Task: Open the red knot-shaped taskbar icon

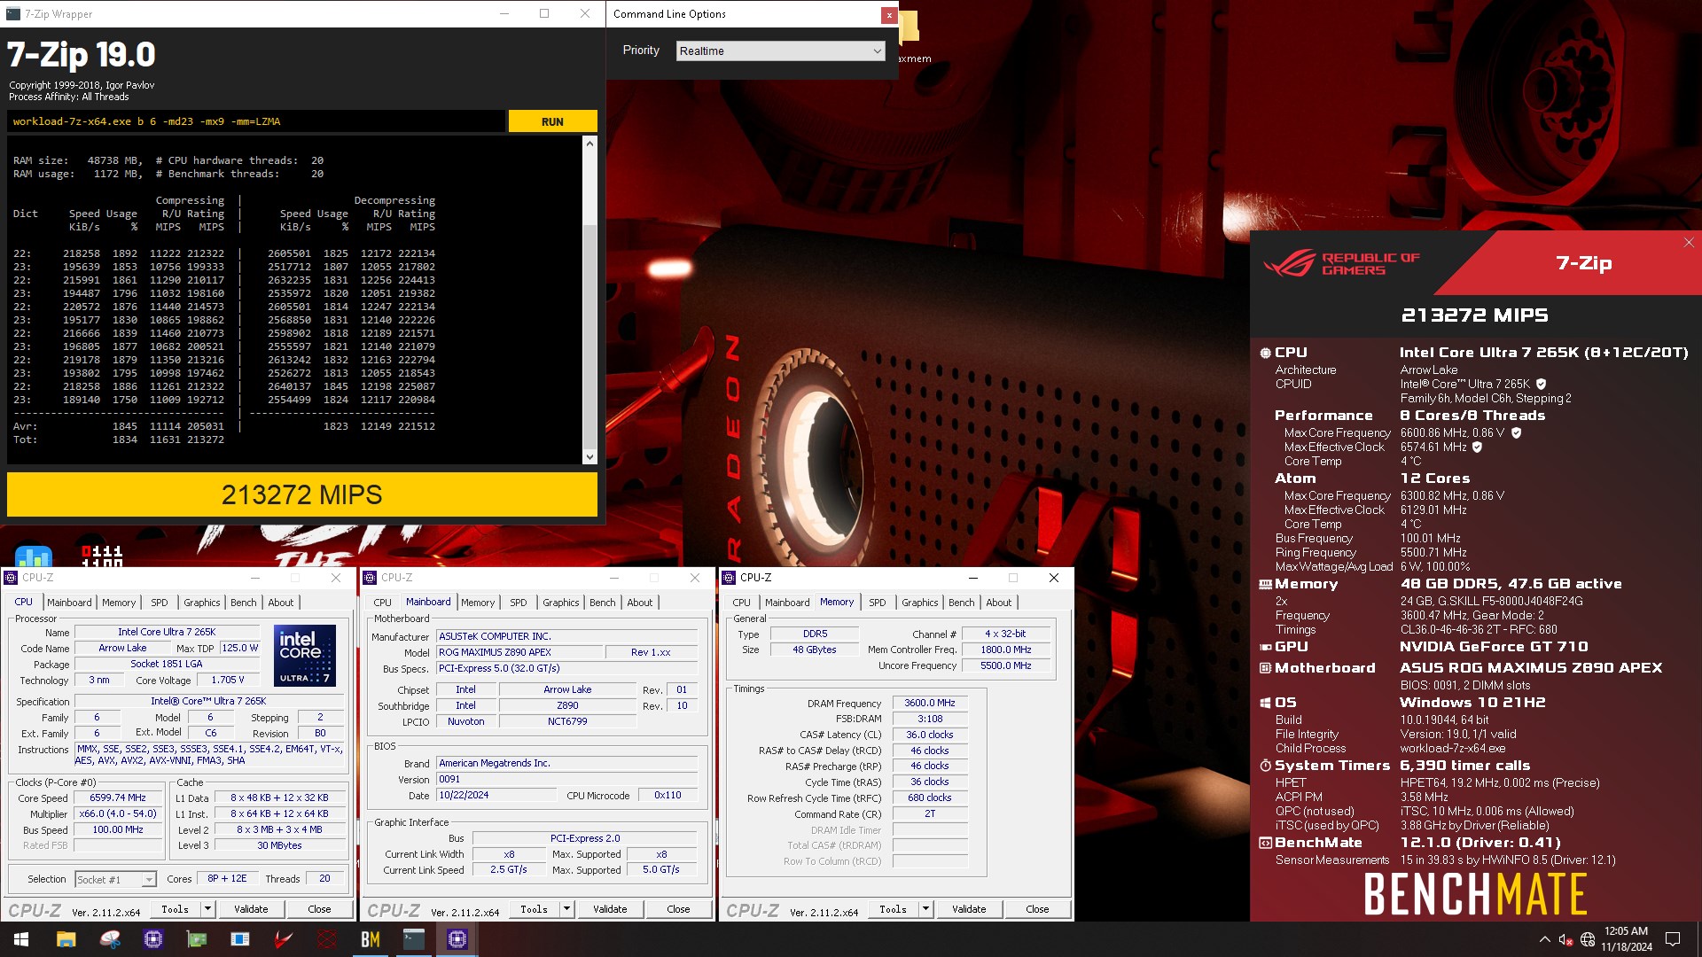Action: 327,939
